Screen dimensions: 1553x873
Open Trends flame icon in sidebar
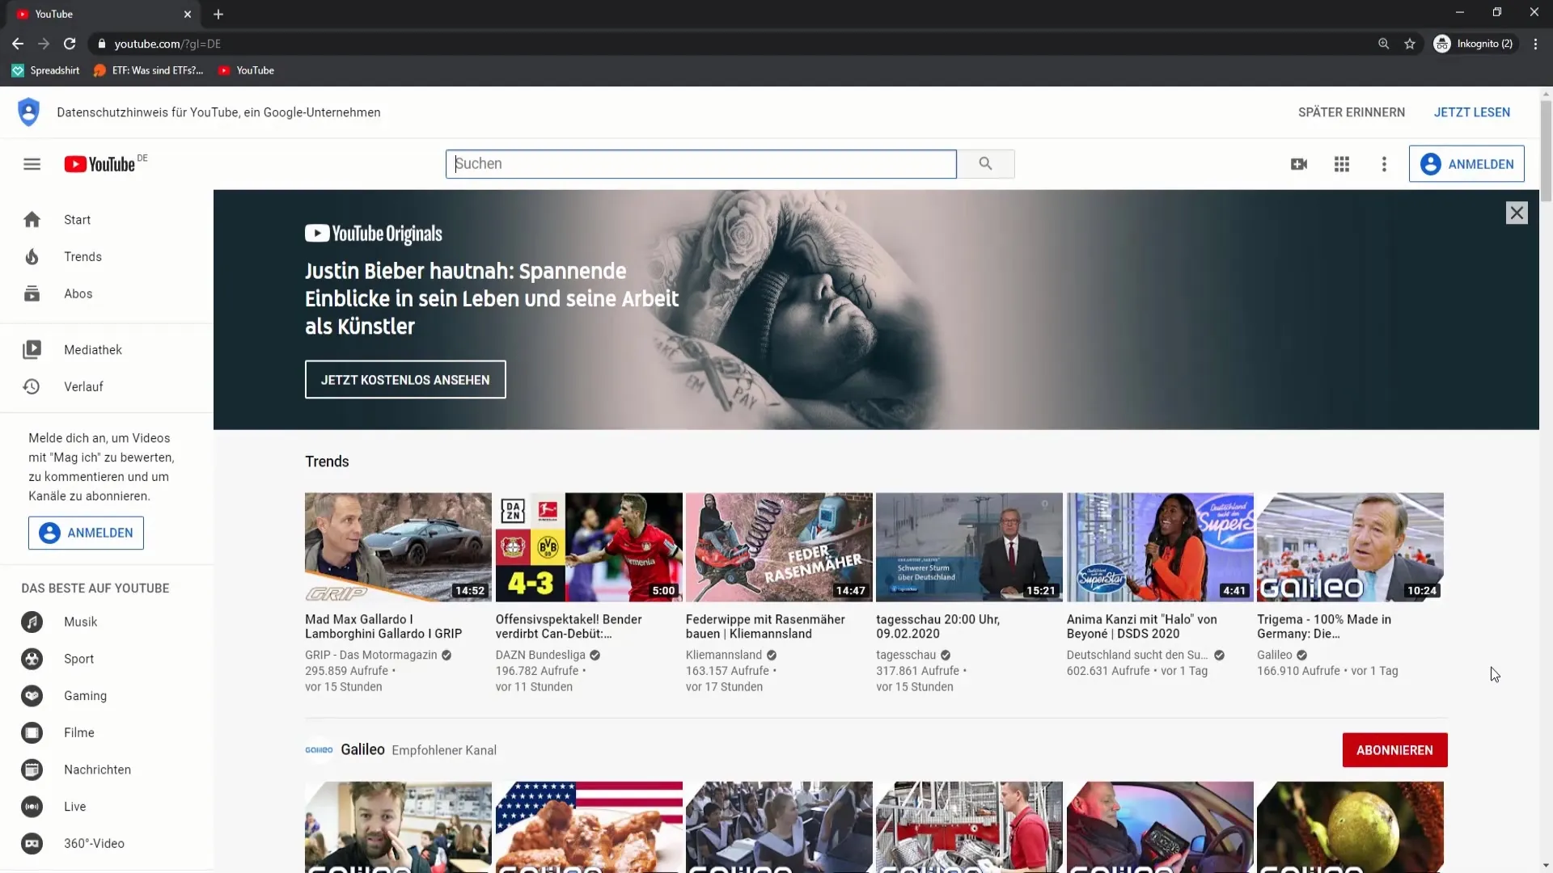click(32, 257)
